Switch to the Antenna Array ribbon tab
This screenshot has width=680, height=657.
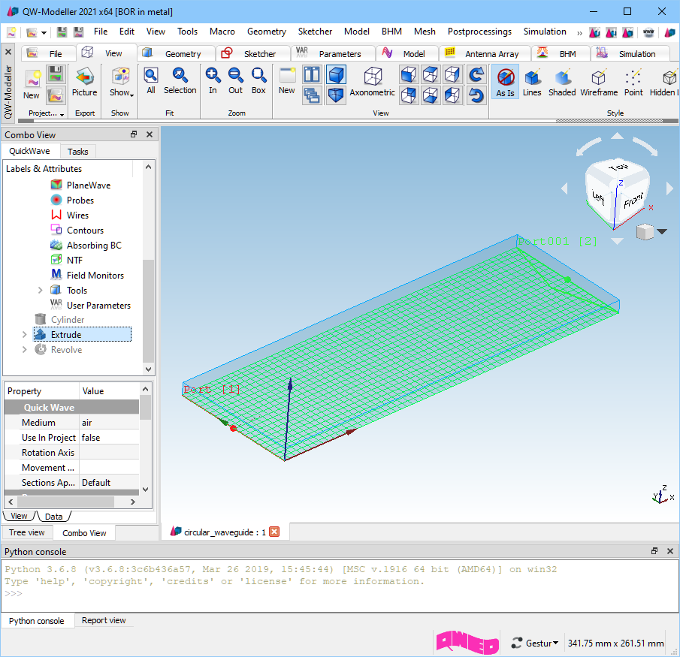(x=485, y=54)
